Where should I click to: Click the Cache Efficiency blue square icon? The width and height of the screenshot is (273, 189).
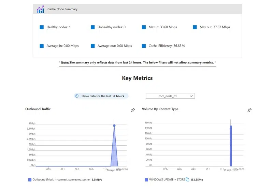[144, 46]
